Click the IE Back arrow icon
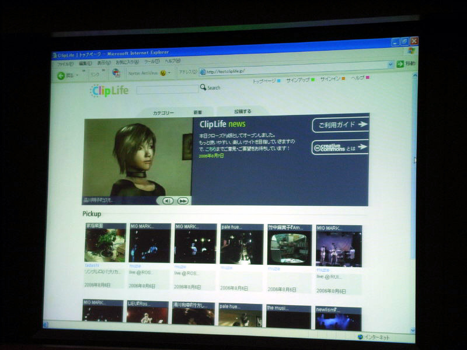467x350 pixels. 61,75
